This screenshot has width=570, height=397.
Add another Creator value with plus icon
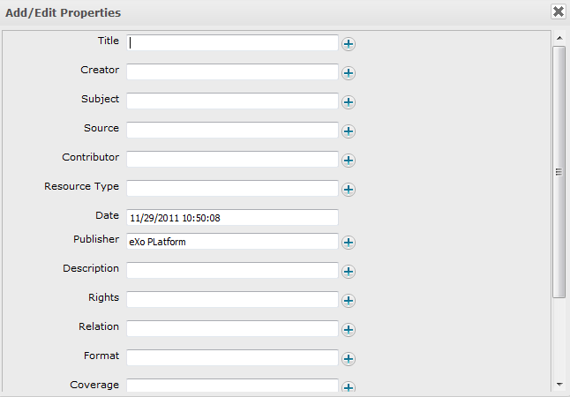pyautogui.click(x=349, y=73)
